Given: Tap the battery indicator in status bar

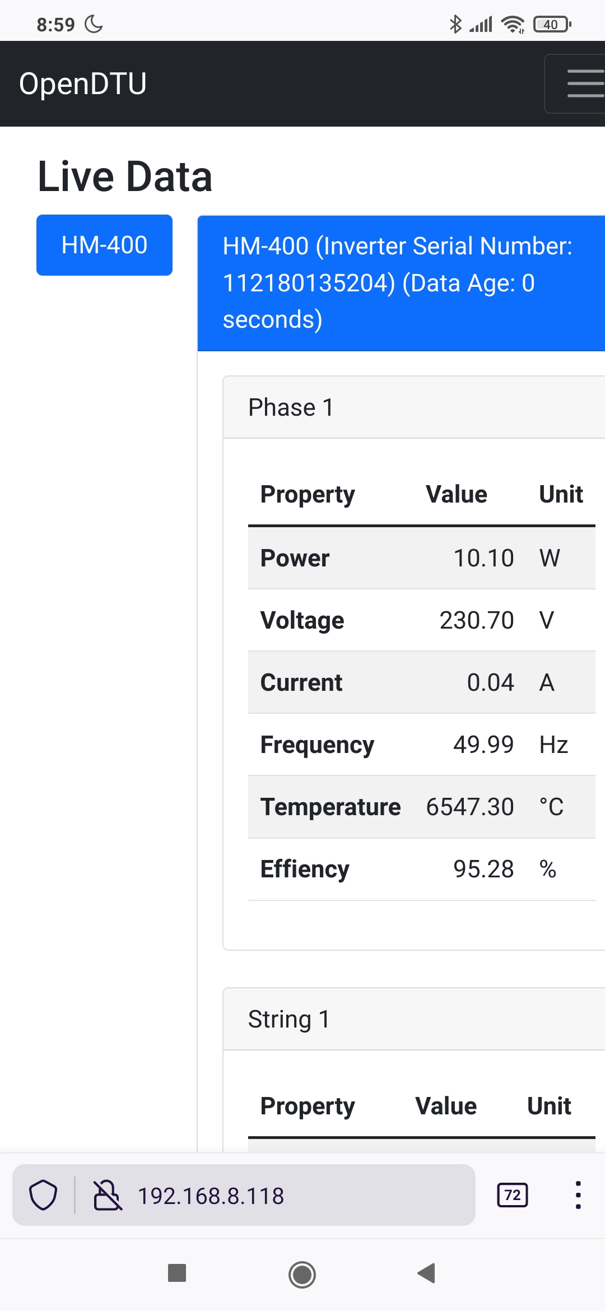Looking at the screenshot, I should [x=552, y=24].
